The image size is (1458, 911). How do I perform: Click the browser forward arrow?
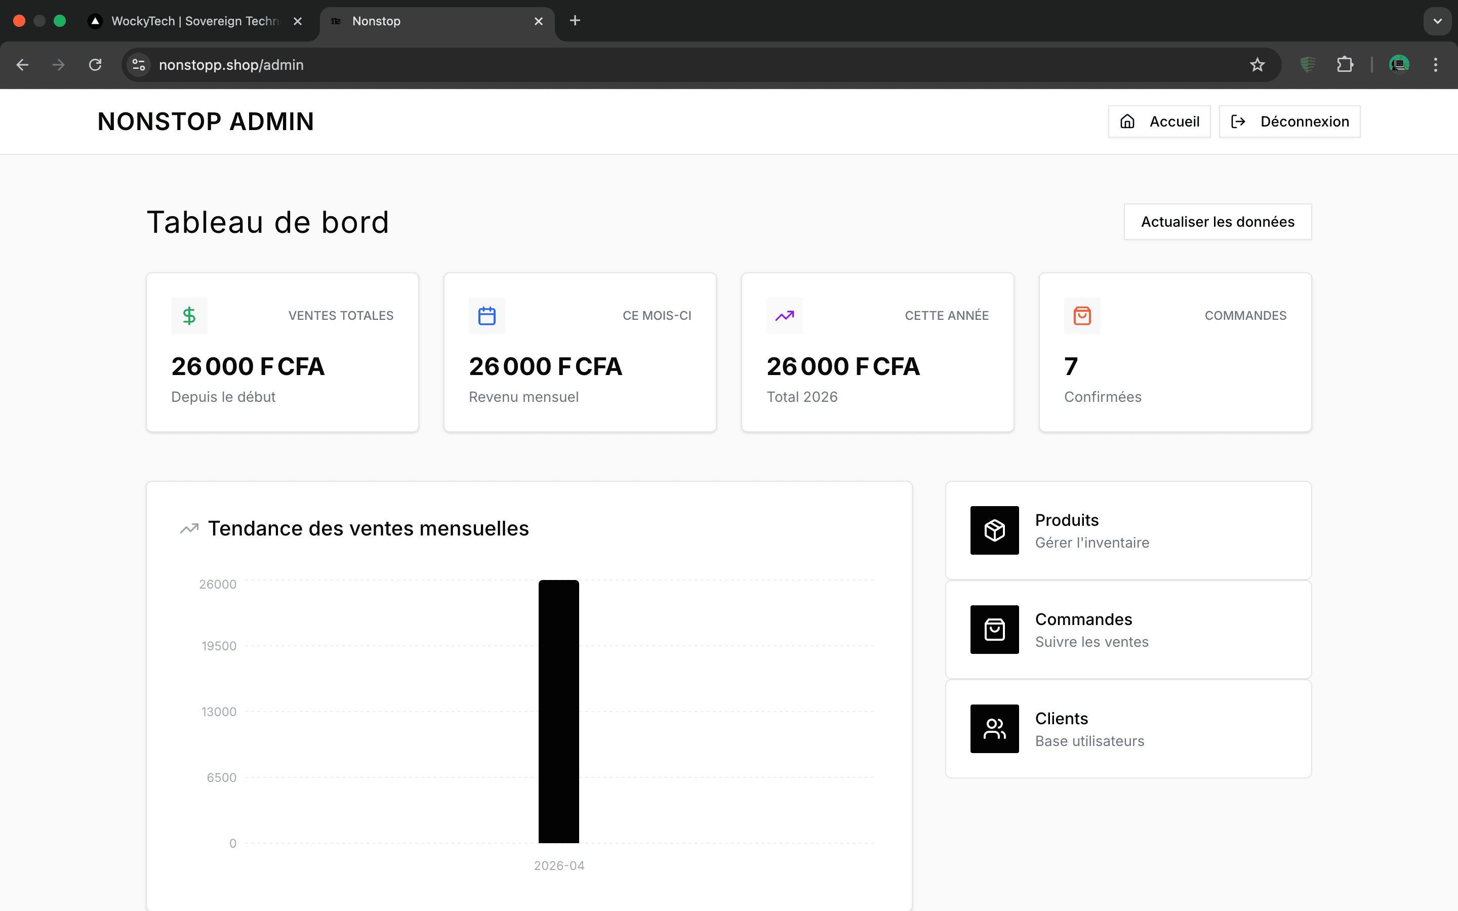(58, 64)
